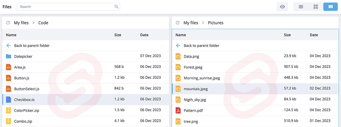Click the search magnifier icon

(117, 7)
